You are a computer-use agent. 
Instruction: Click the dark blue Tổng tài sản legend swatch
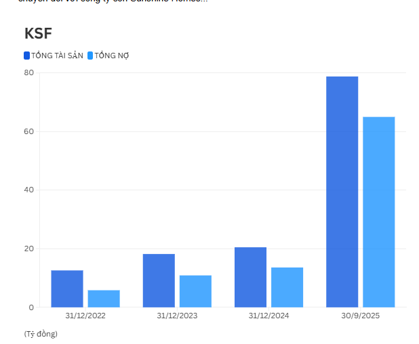[x=27, y=56]
